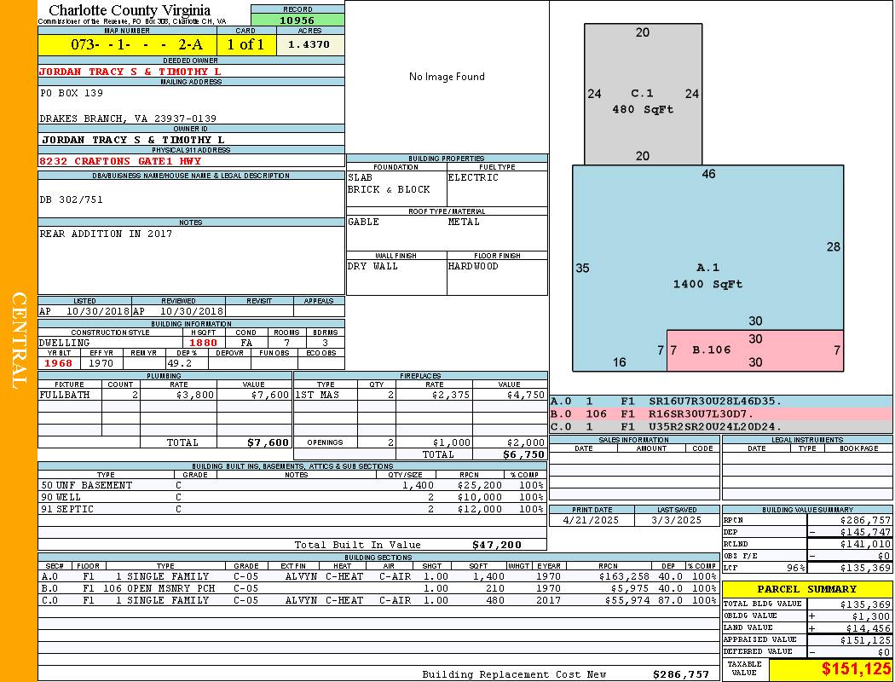Image resolution: width=895 pixels, height=682 pixels.
Task: Click the orange CENTRAL side banner
Action: pos(19,341)
